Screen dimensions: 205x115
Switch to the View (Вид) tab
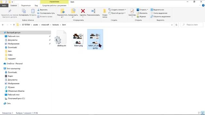pos(36,5)
